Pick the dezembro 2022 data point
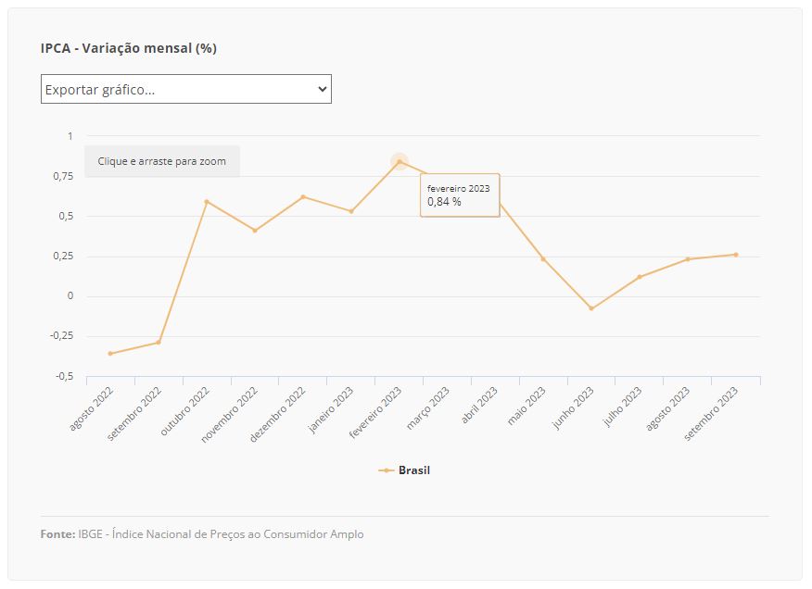Viewport: 812px width, 589px height. [303, 196]
